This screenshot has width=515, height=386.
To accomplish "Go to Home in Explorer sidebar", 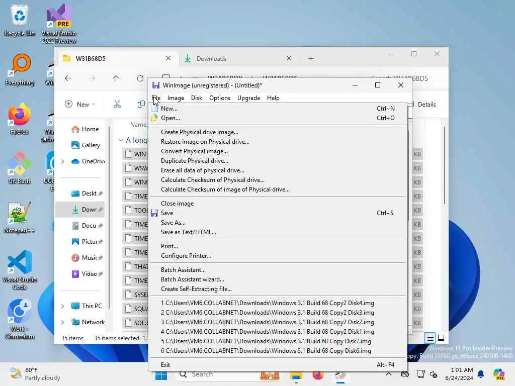I will pyautogui.click(x=85, y=129).
